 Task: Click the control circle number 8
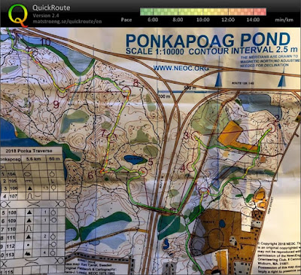[x=126, y=91]
